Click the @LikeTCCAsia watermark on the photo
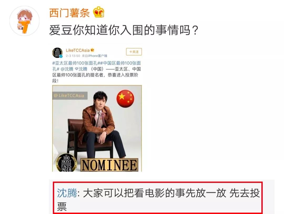 70,96
